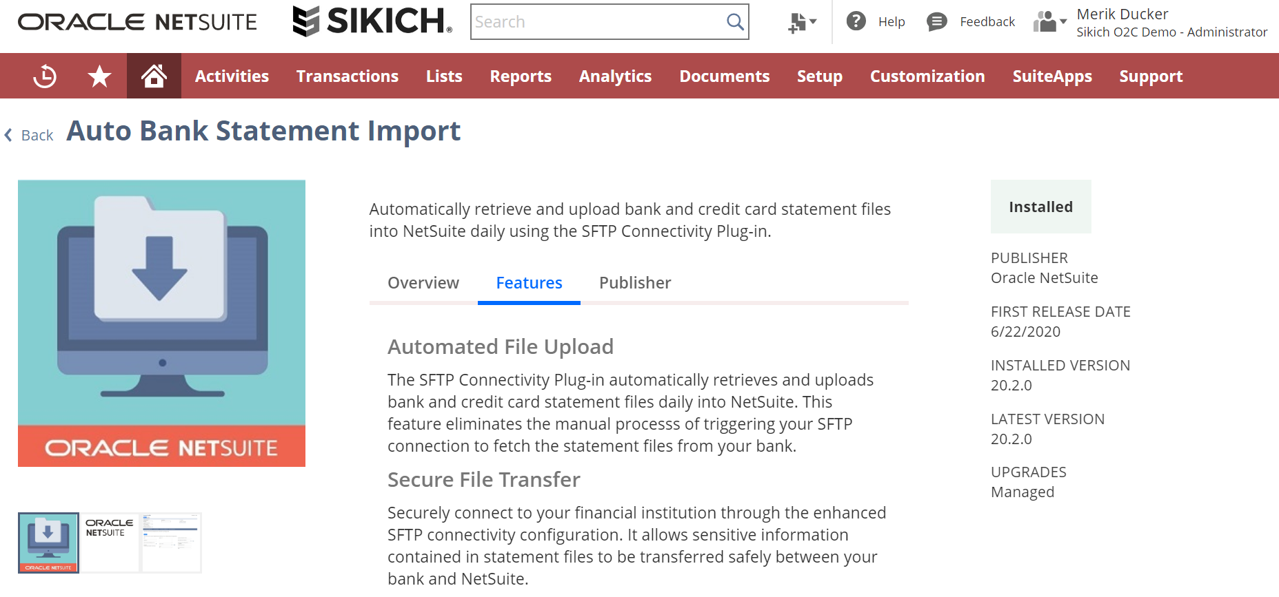This screenshot has width=1279, height=597.
Task: Click the Installed button
Action: coord(1040,207)
